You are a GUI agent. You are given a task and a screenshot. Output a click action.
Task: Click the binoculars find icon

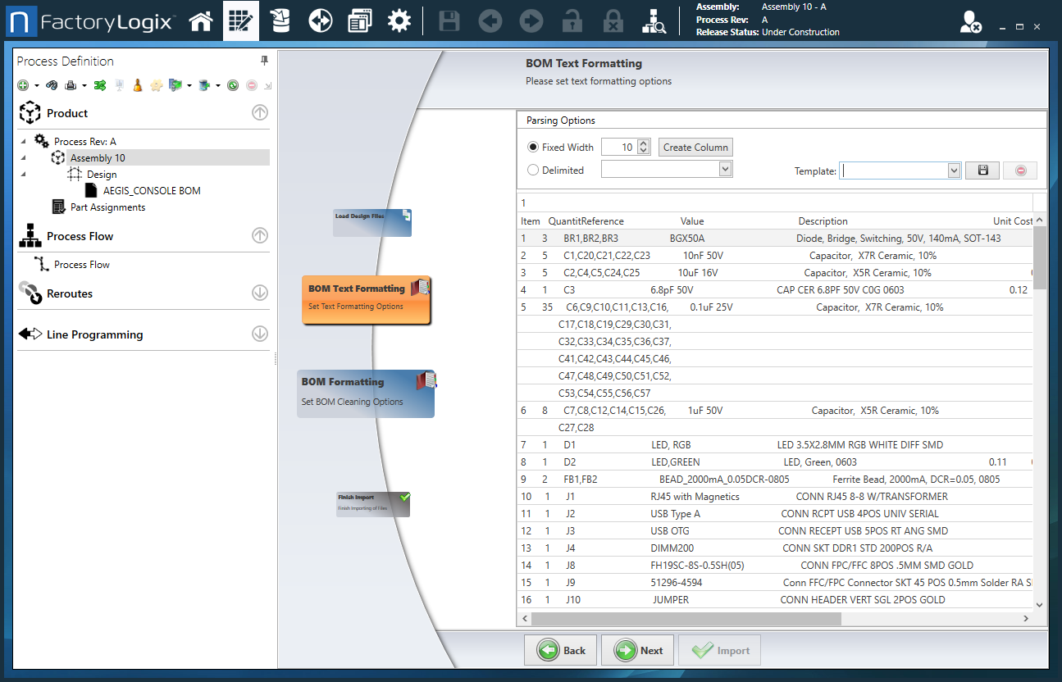(52, 85)
